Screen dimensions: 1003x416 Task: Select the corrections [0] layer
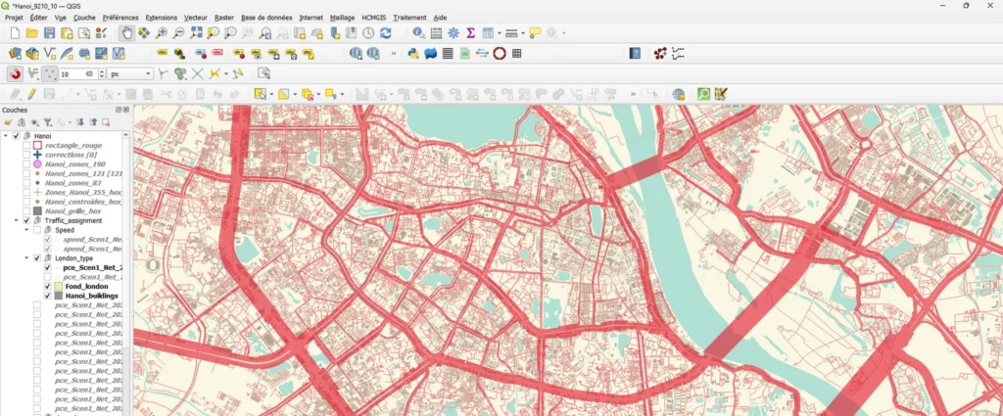coord(71,155)
